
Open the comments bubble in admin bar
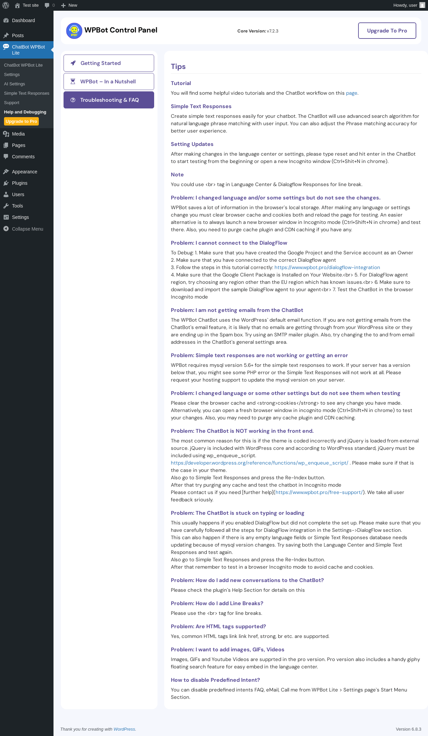click(x=49, y=5)
